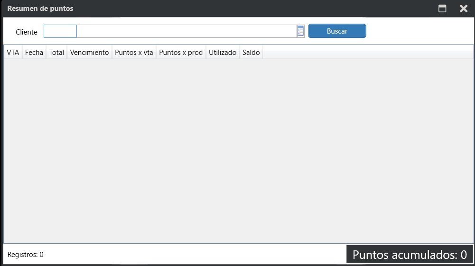Screen dimensions: 475x266
Task: Click the Puntos x vta header
Action: [x=134, y=53]
